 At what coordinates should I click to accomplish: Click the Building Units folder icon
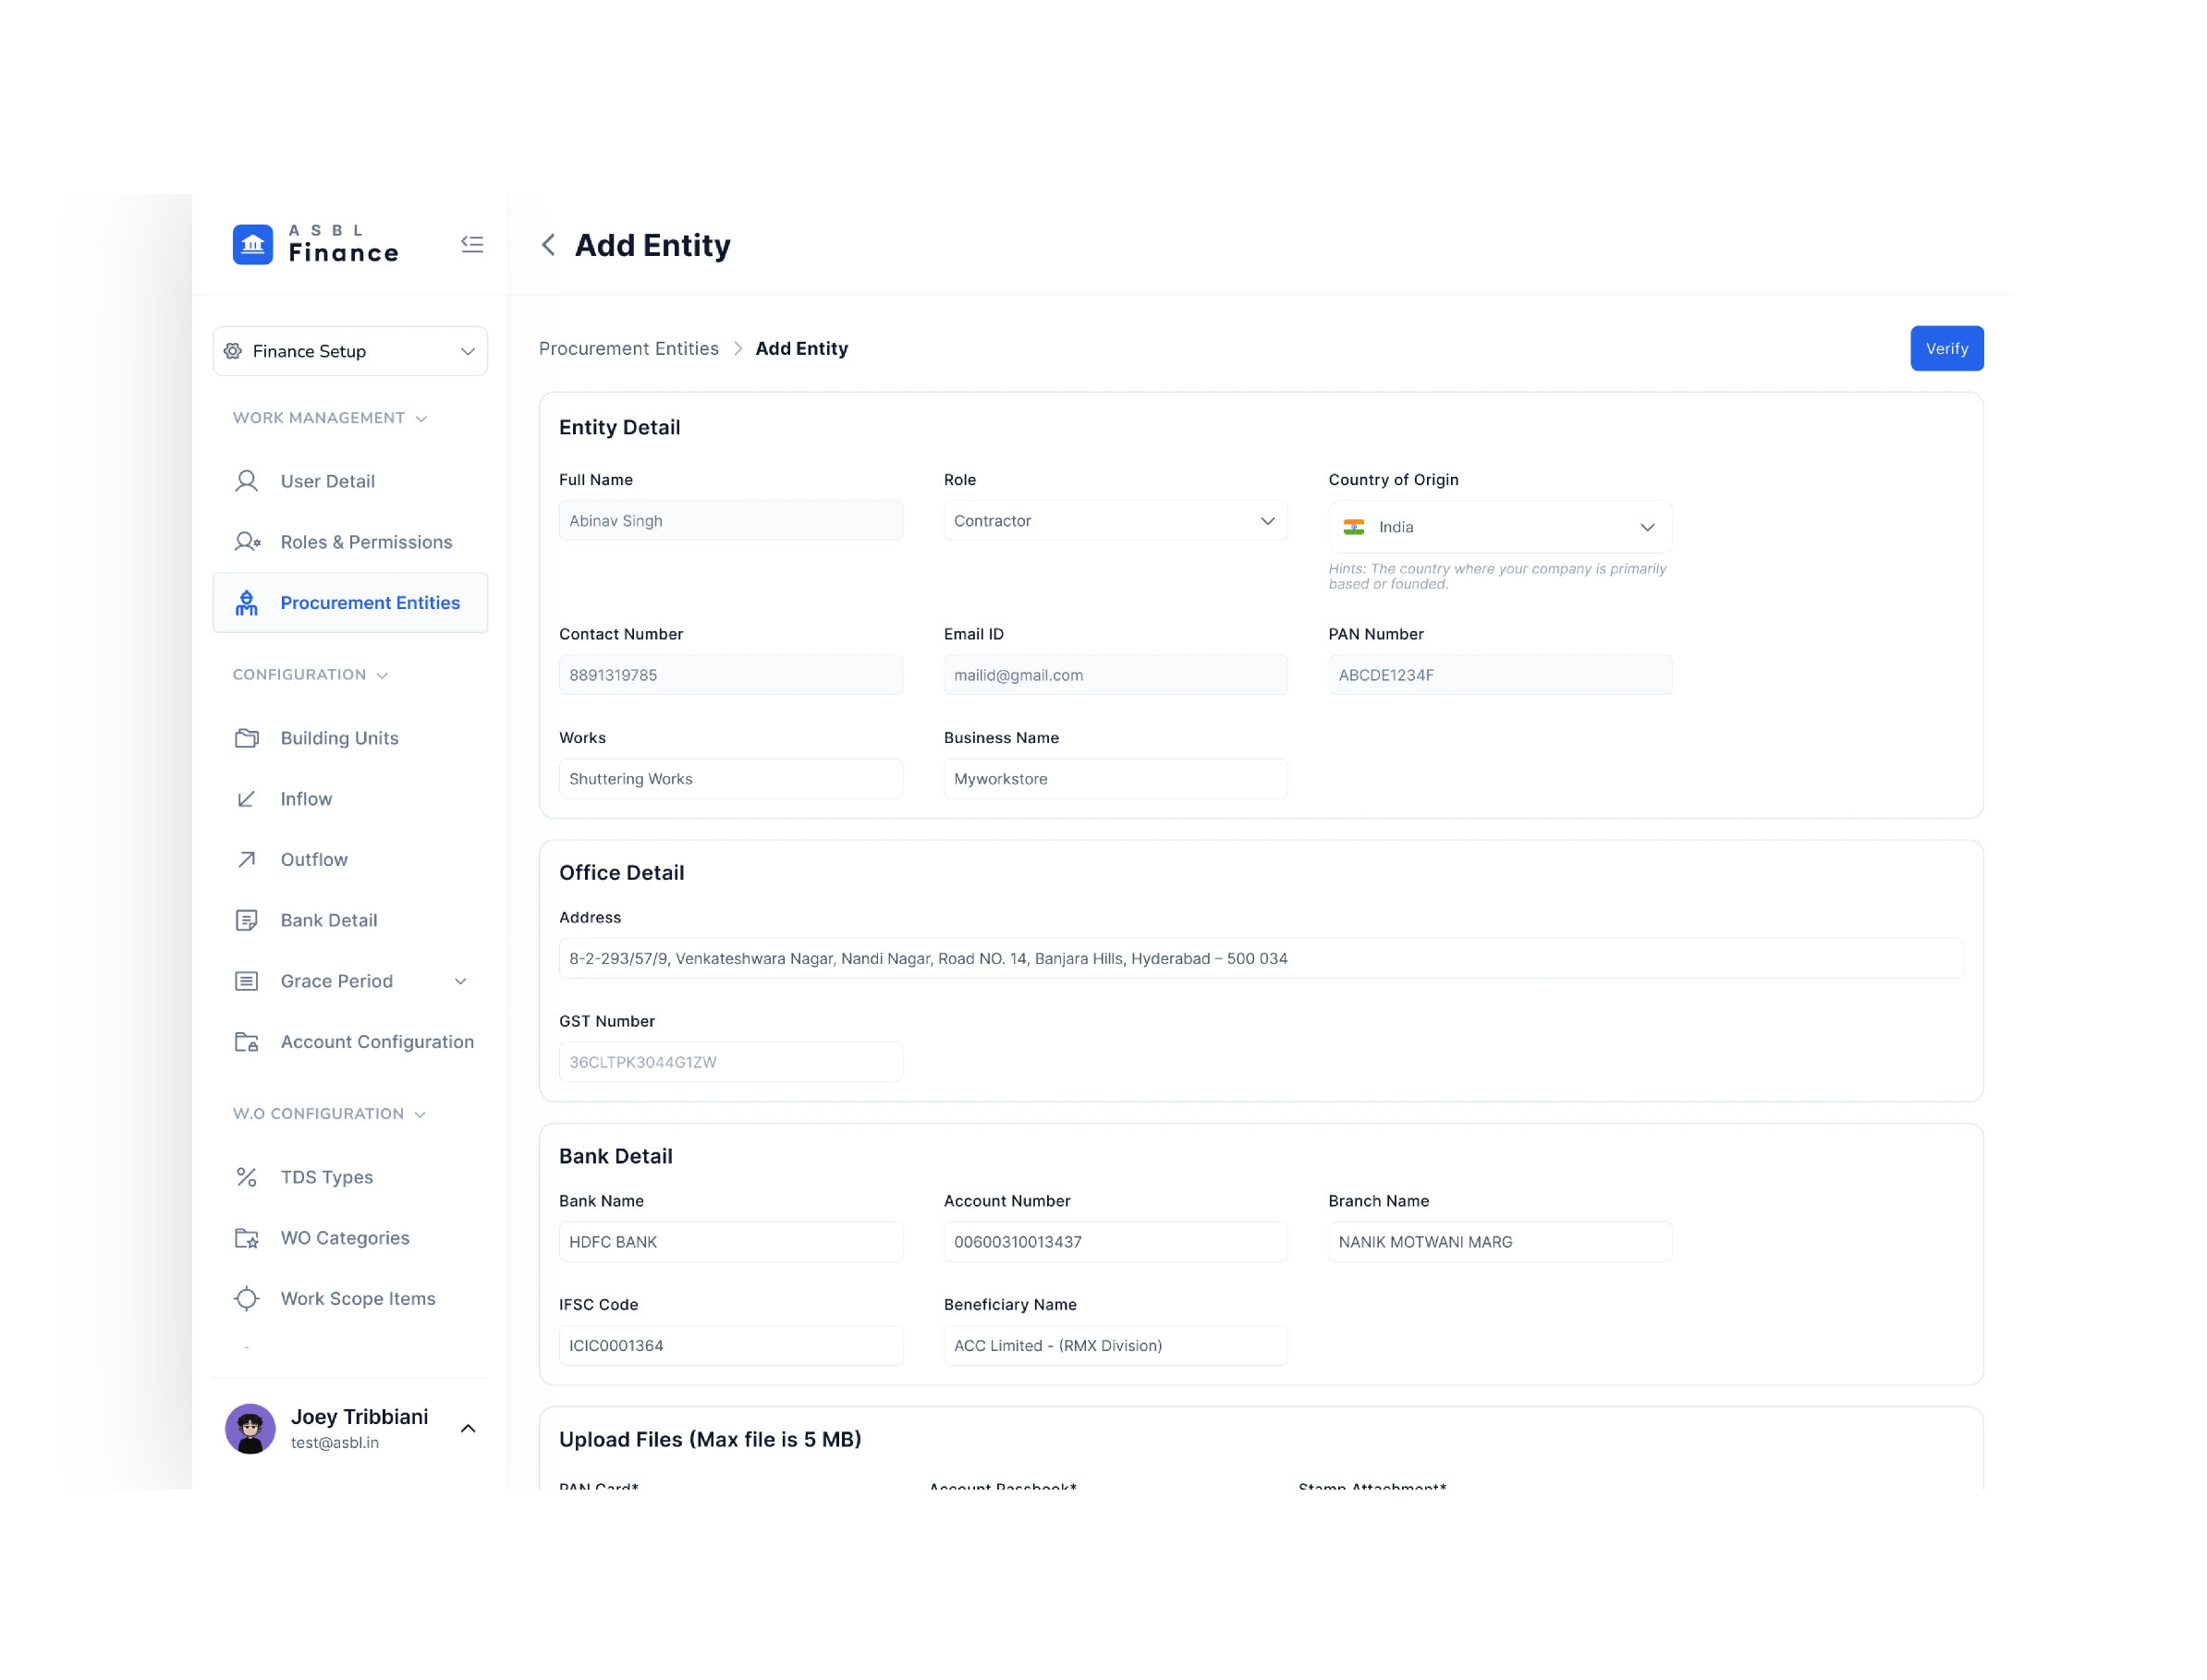246,738
